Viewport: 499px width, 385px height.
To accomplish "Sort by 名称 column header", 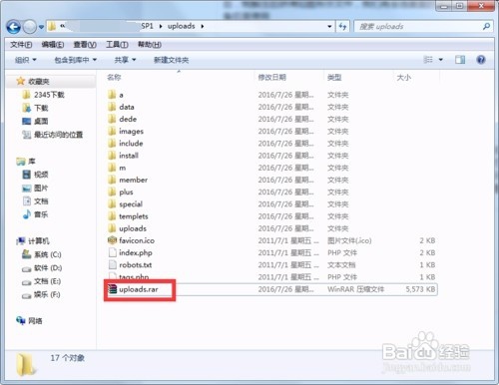I will click(x=114, y=77).
